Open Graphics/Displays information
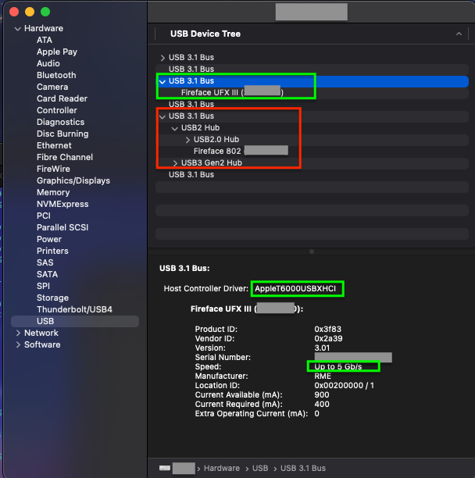The width and height of the screenshot is (475, 478). tap(73, 180)
